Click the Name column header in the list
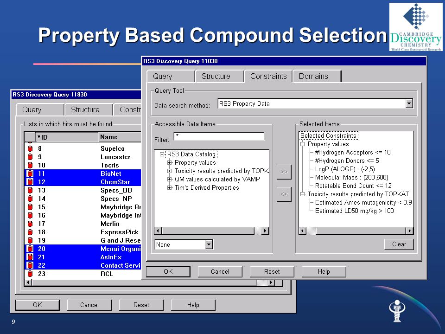The height and width of the screenshot is (334, 445). click(120, 137)
